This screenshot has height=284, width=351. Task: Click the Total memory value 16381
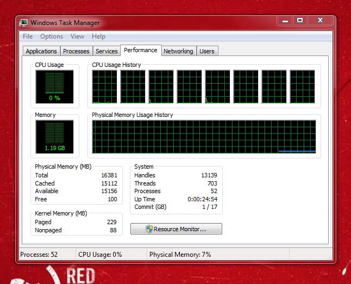pos(109,175)
